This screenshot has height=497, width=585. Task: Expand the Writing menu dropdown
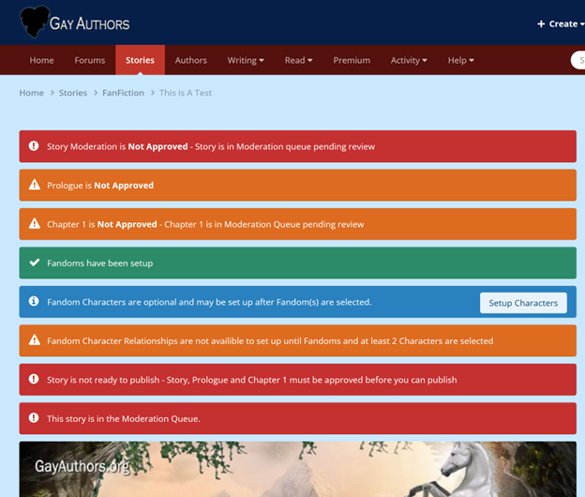tap(246, 60)
